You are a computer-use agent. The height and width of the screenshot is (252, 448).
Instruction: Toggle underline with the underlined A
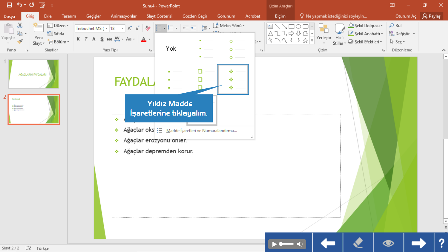pos(94,39)
